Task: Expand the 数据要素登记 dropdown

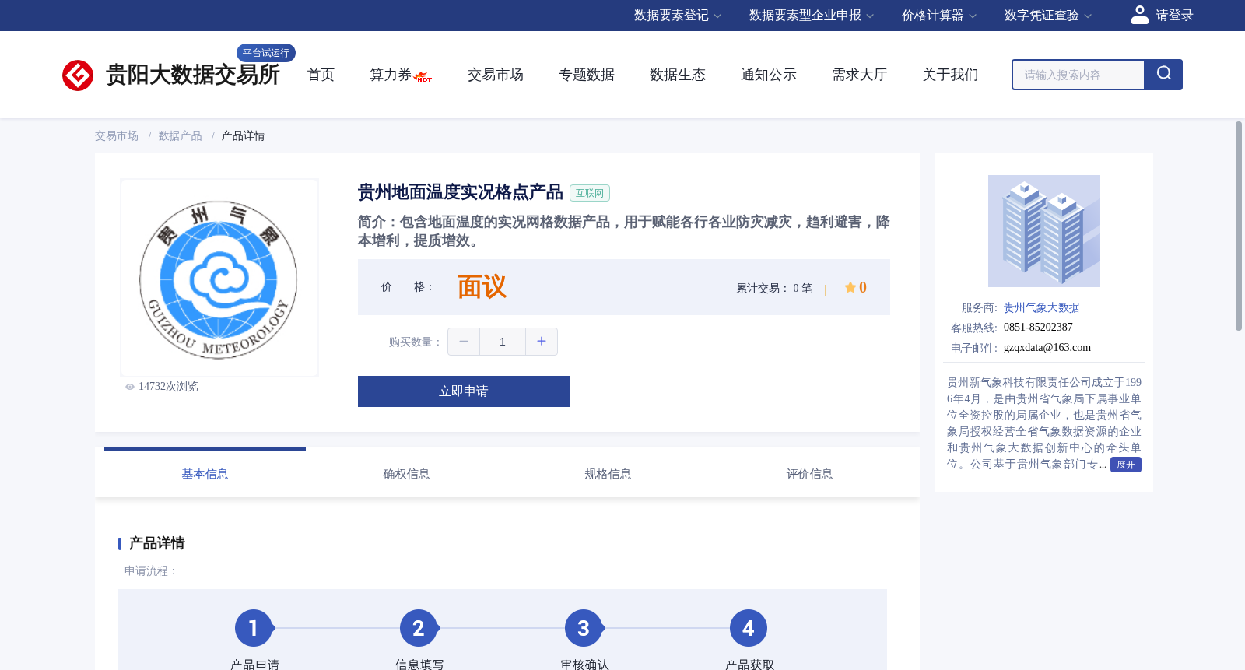Action: tap(677, 16)
